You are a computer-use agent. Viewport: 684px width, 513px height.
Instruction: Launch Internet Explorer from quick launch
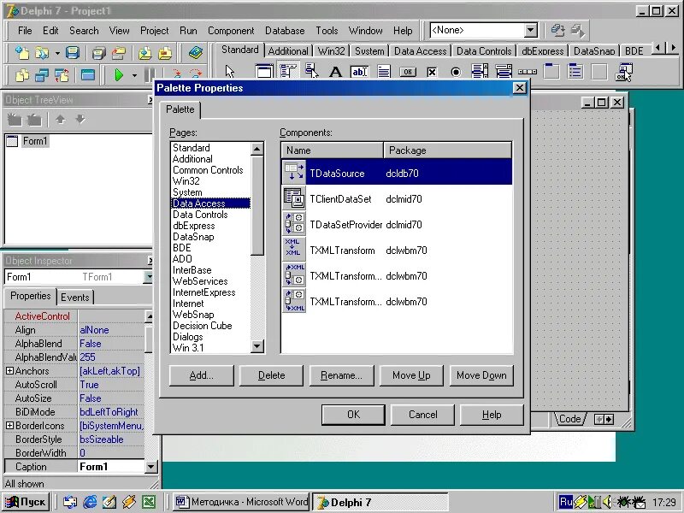pos(90,502)
